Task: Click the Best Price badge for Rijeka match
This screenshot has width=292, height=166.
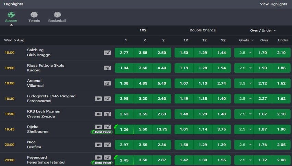Action: (x=102, y=132)
